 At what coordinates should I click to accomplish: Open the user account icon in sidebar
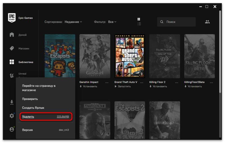[12, 129]
